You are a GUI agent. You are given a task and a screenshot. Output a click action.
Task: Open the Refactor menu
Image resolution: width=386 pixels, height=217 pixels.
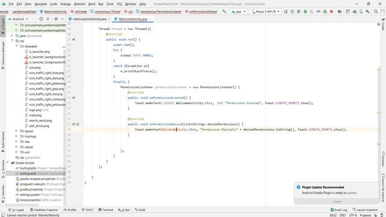pyautogui.click(x=80, y=4)
